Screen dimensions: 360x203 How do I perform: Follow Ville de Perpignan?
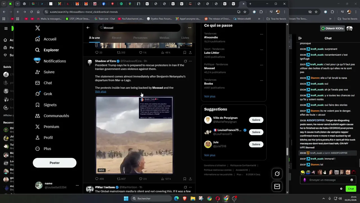coord(256,120)
